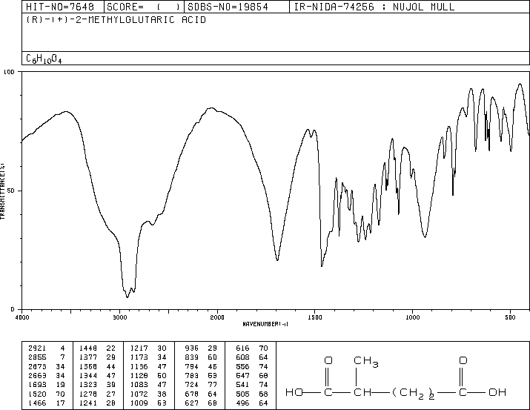Image resolution: width=530 pixels, height=410 pixels.
Task: Select the SDBS-NO=19854 header text
Action: [x=228, y=7]
